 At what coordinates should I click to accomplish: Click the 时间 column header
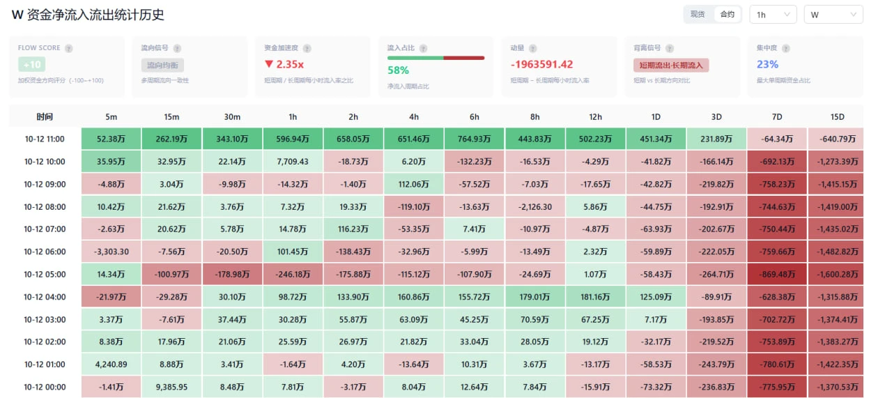coord(44,116)
